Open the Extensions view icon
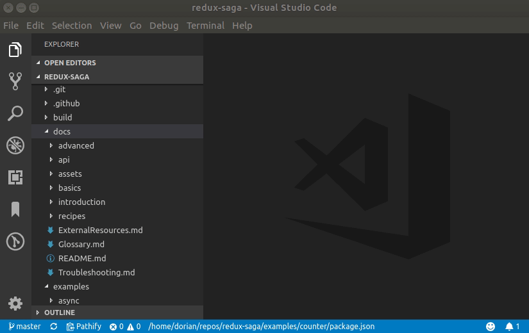The height and width of the screenshot is (333, 529). coord(15,177)
